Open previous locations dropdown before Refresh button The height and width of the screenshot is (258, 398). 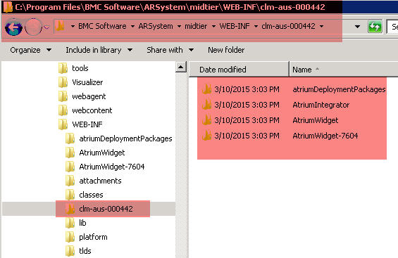(x=357, y=26)
